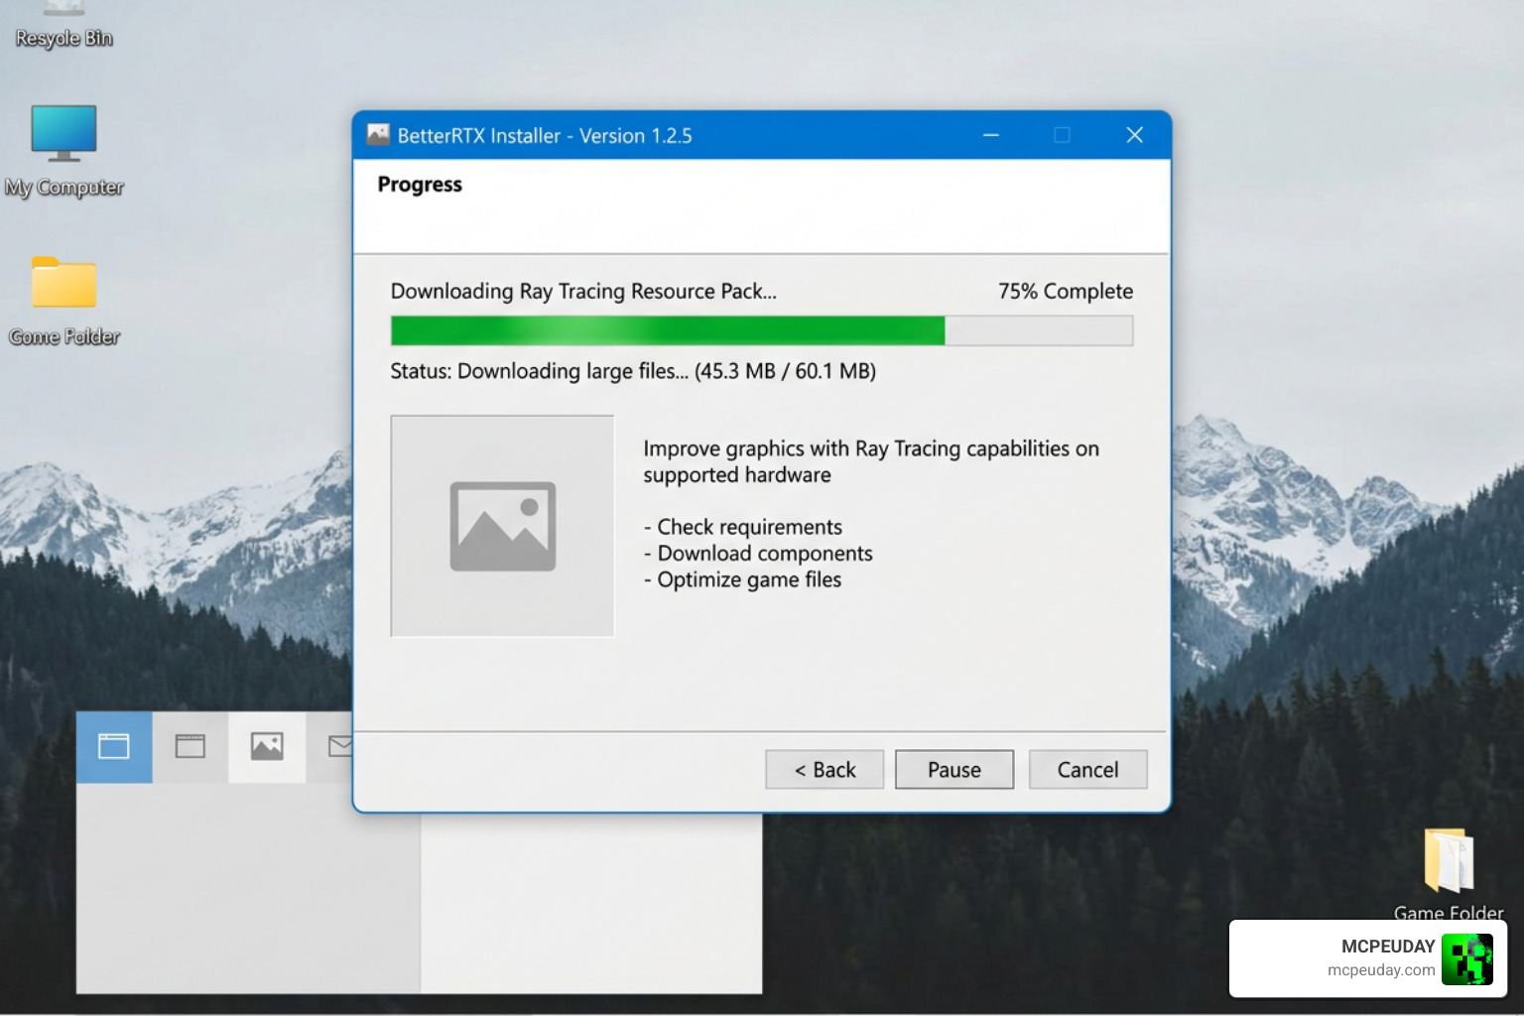Go back with the < Back button
The height and width of the screenshot is (1016, 1524).
[825, 770]
